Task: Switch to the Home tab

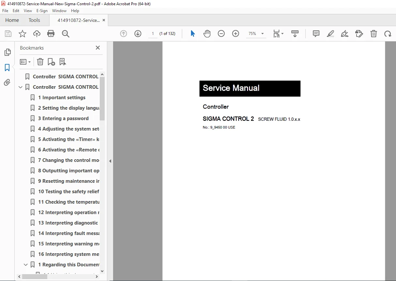Action: [x=12, y=20]
